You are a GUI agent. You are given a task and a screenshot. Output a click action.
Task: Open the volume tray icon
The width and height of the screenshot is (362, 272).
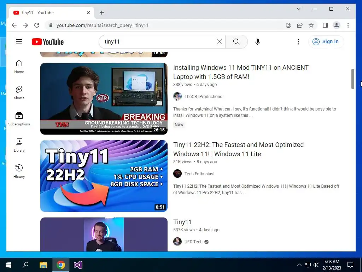coord(316,265)
